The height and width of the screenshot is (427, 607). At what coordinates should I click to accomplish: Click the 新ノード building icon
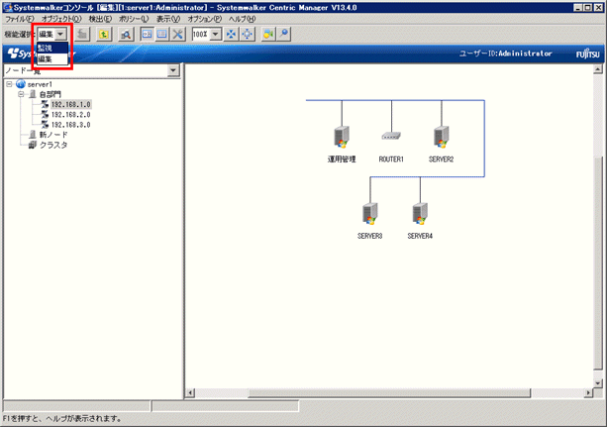coord(33,135)
